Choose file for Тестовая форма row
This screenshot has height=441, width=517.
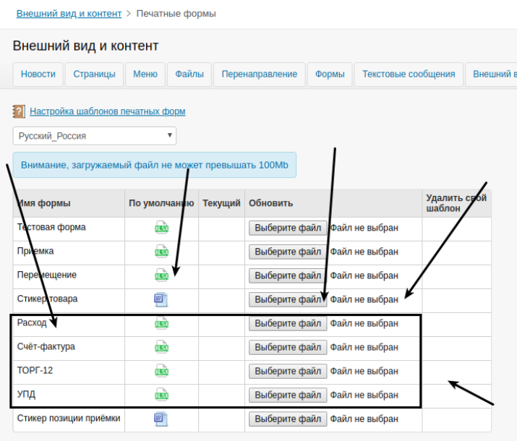click(288, 228)
